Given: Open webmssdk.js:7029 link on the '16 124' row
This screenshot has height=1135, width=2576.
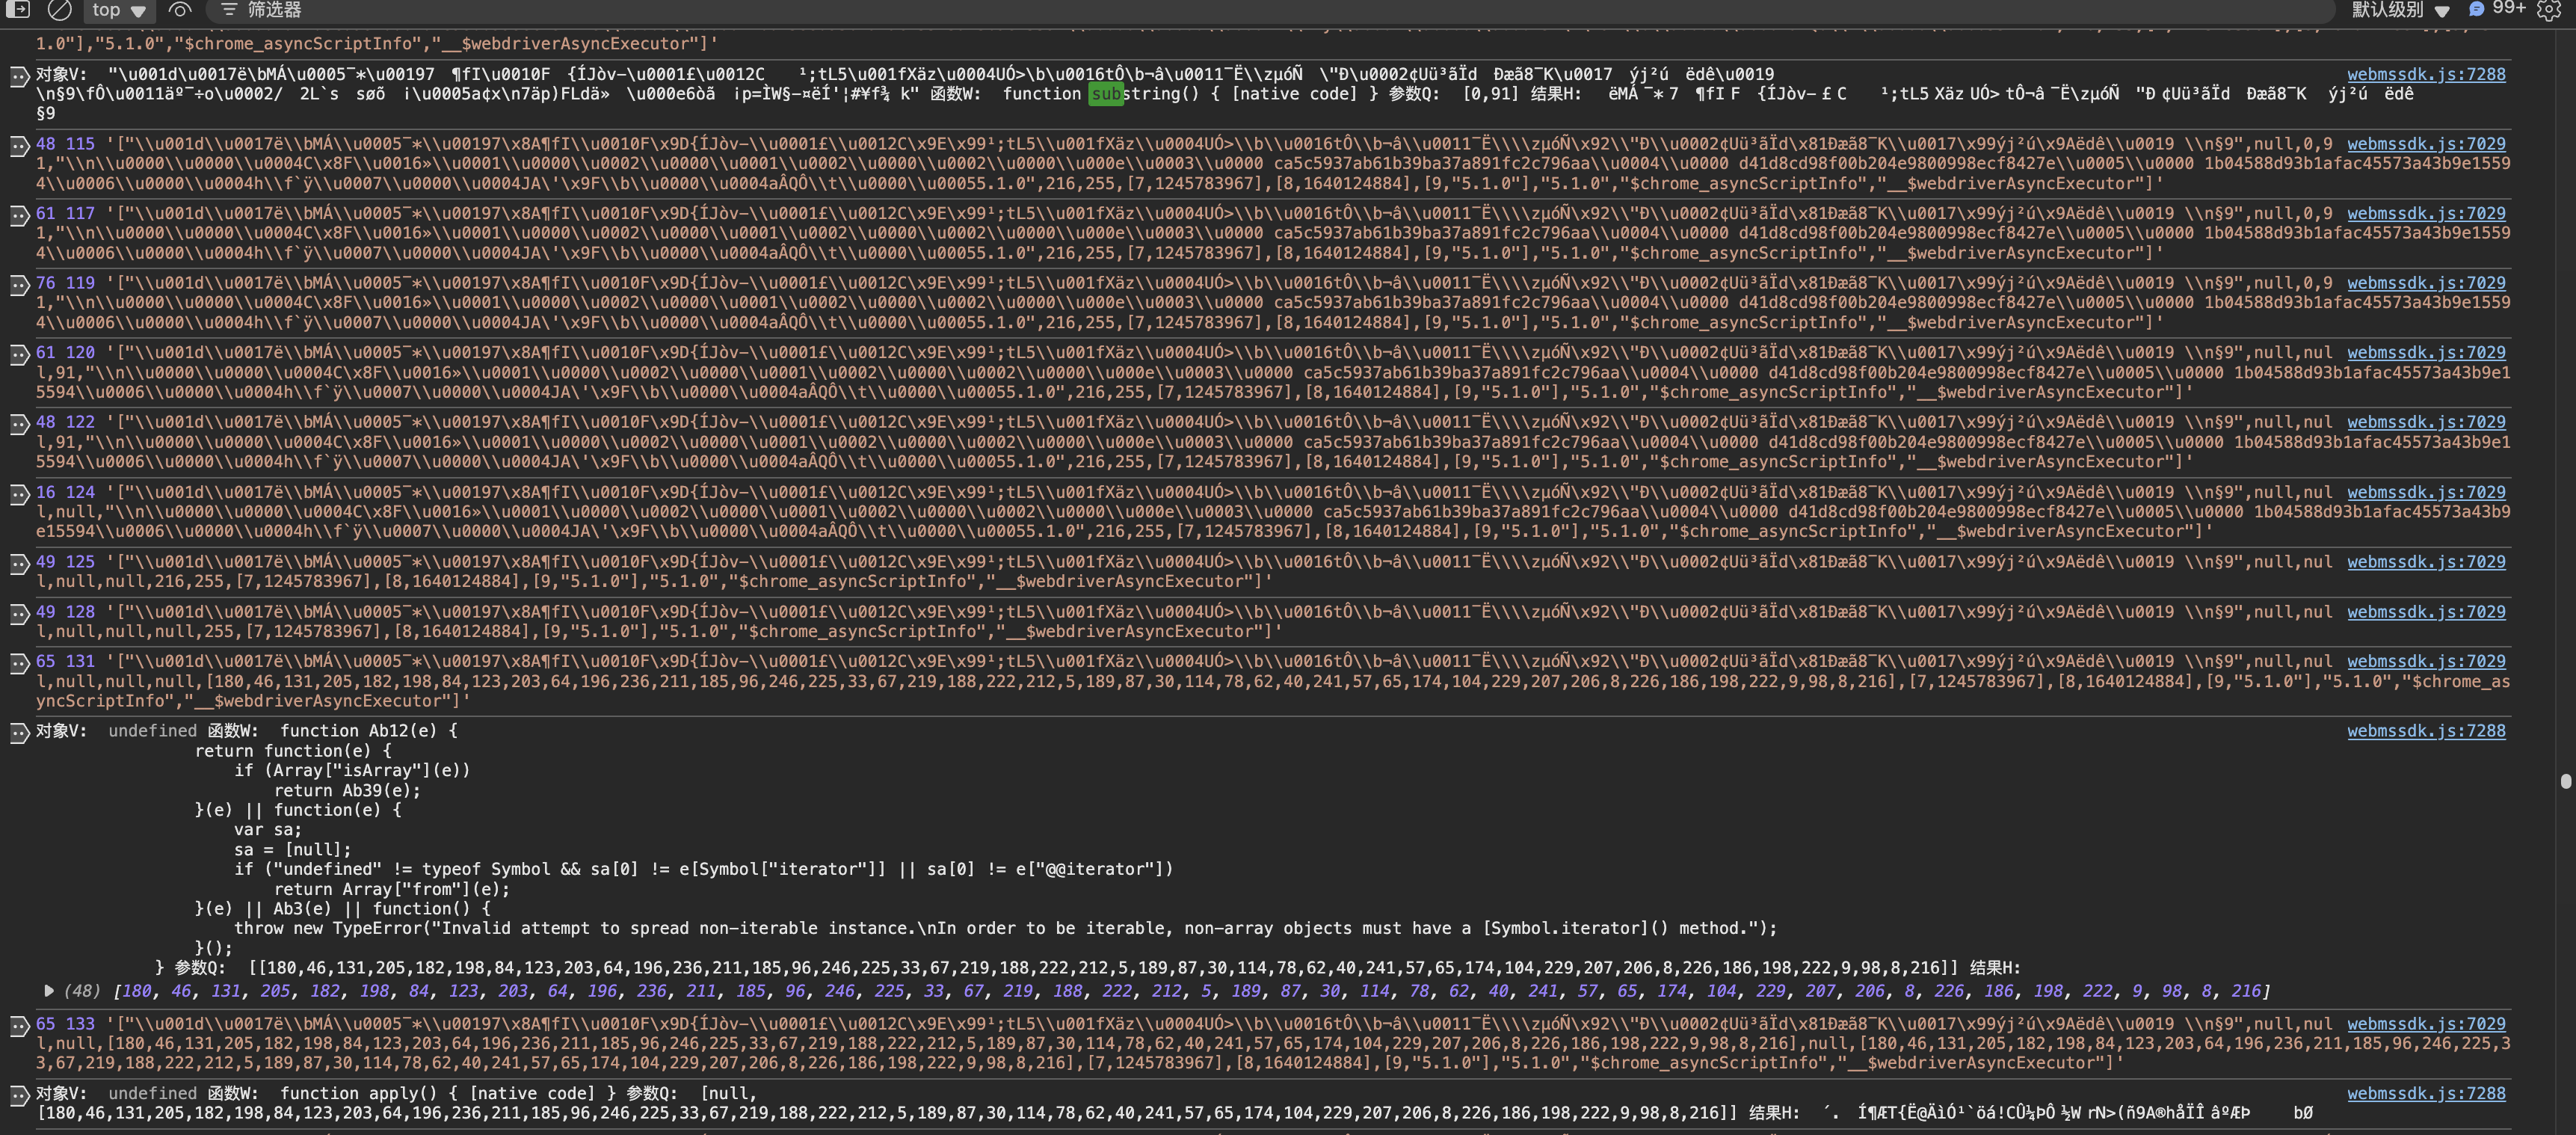Looking at the screenshot, I should 2426,492.
